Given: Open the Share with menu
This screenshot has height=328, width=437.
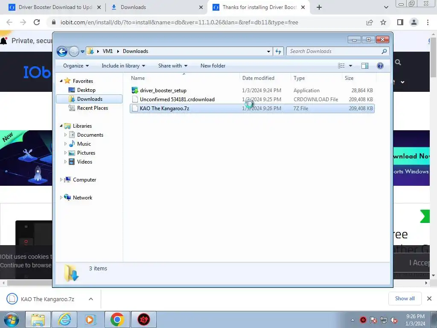Looking at the screenshot, I should [x=173, y=66].
